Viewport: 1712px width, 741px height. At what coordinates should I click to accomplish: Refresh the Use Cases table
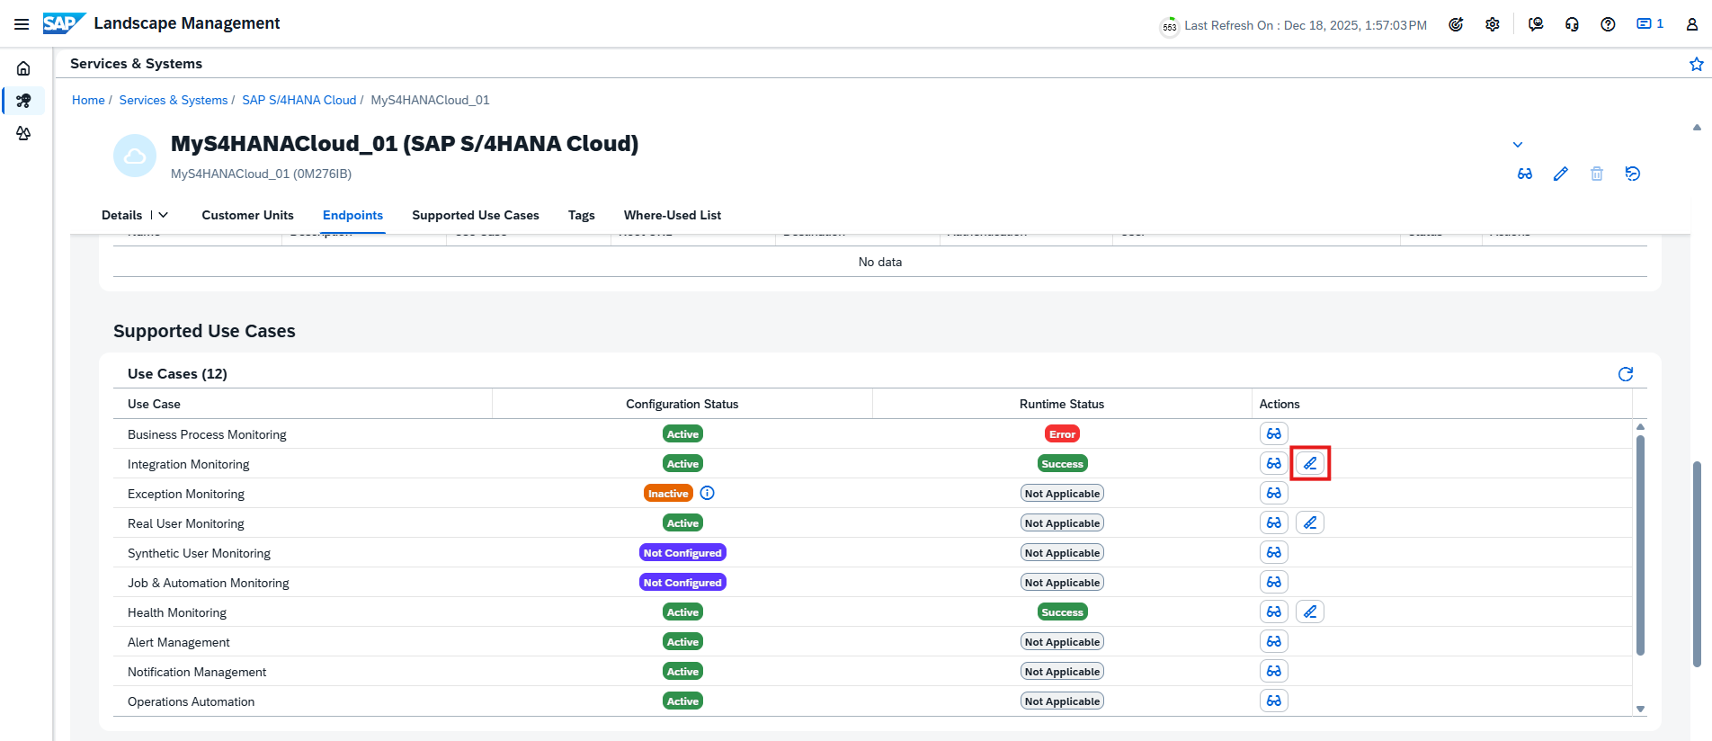[x=1625, y=374]
